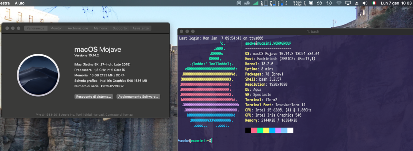Open the Aiuto menu in menu bar
Image resolution: width=413 pixels, height=151 pixels.
click(20, 3)
